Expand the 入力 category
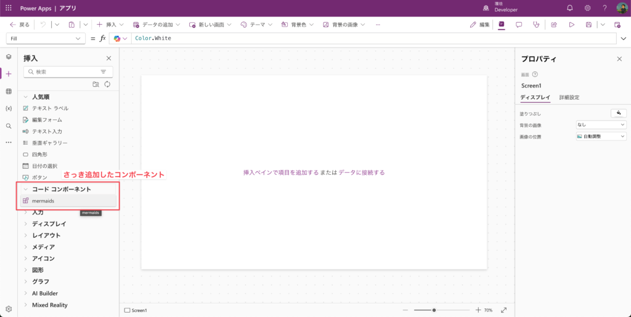 click(38, 212)
